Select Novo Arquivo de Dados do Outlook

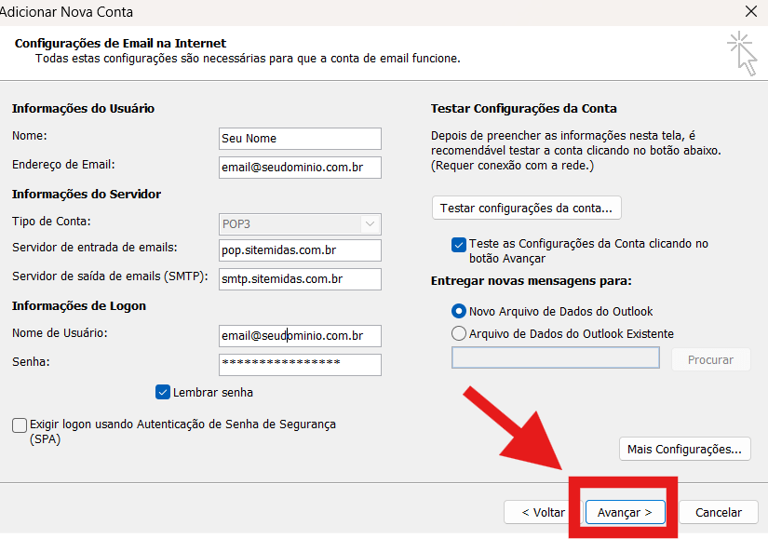click(x=458, y=311)
